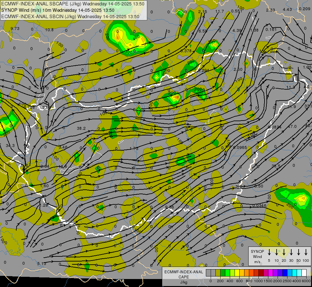The width and height of the screenshot is (312, 287).
Task: Pick the pure yellow CAPE legend swatch
Action: click(237, 273)
